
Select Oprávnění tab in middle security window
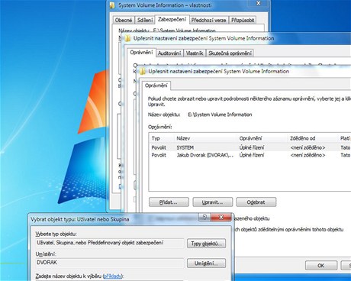[x=141, y=53]
